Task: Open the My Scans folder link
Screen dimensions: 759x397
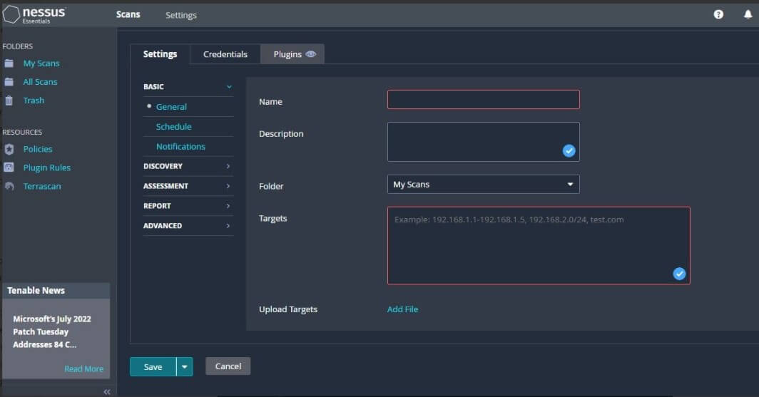Action: pos(41,63)
